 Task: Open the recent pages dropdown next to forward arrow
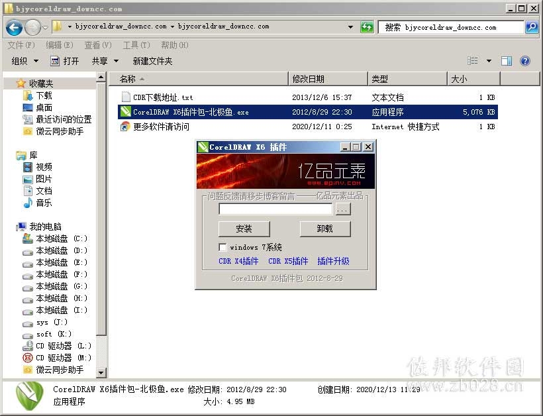45,27
